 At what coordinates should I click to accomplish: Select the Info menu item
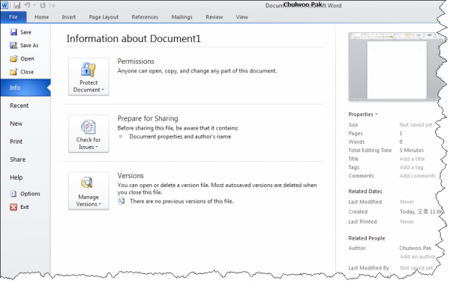pyautogui.click(x=25, y=88)
